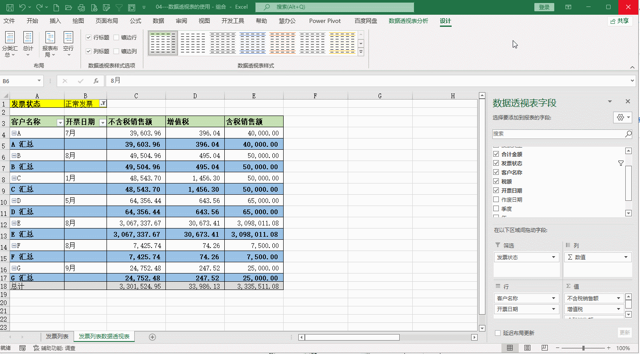640x354 pixels.
Task: Enable Banded Columns (镶边列)
Action: pyautogui.click(x=116, y=51)
